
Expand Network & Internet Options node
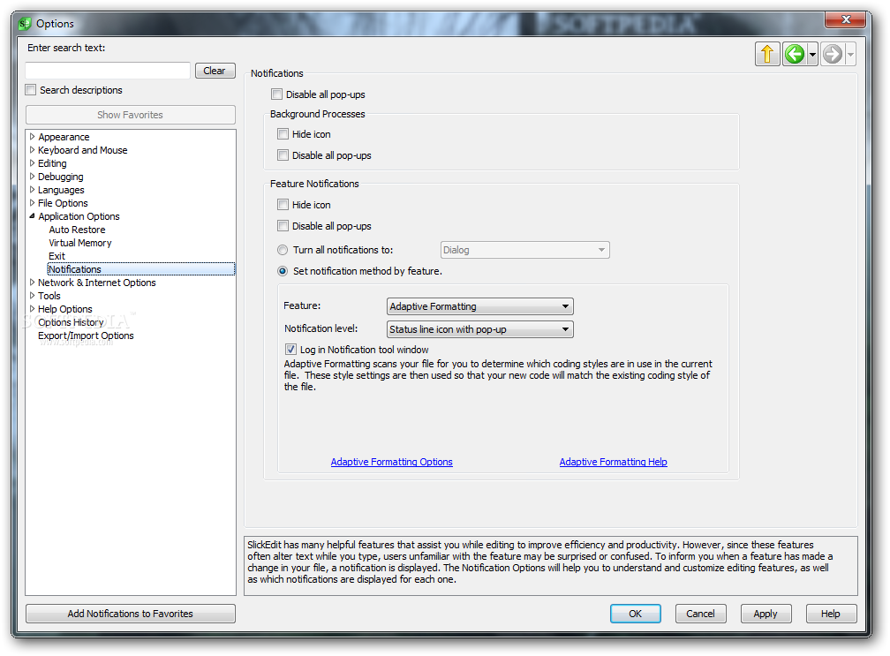point(33,282)
